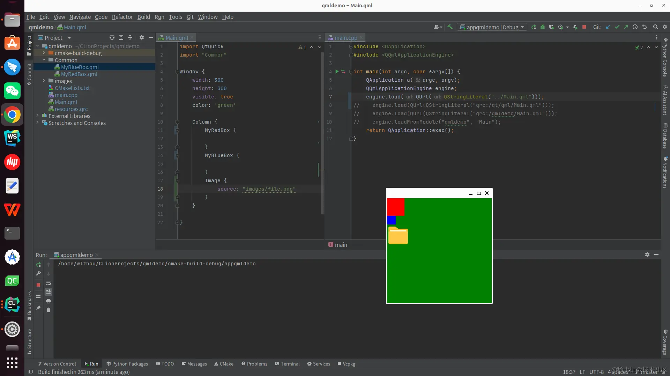
Task: Open CMakeLists.txt in the project tree
Action: tap(72, 88)
